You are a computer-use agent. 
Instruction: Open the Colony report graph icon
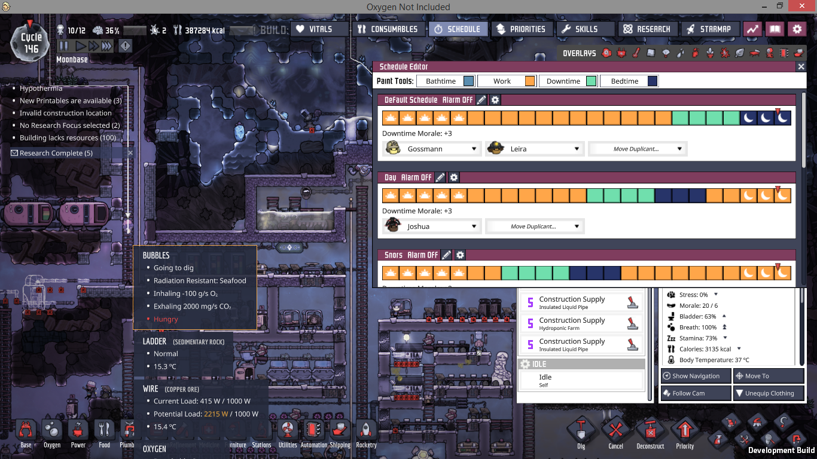[x=752, y=29]
